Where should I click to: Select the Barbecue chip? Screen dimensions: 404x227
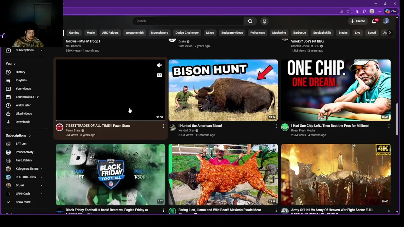[x=300, y=33]
